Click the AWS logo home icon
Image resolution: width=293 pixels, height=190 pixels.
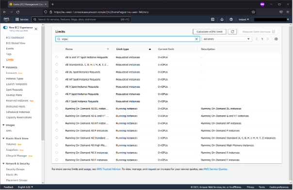(x=6, y=19)
